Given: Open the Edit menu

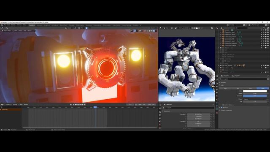Looking at the screenshot, I should pyautogui.click(x=8, y=25).
